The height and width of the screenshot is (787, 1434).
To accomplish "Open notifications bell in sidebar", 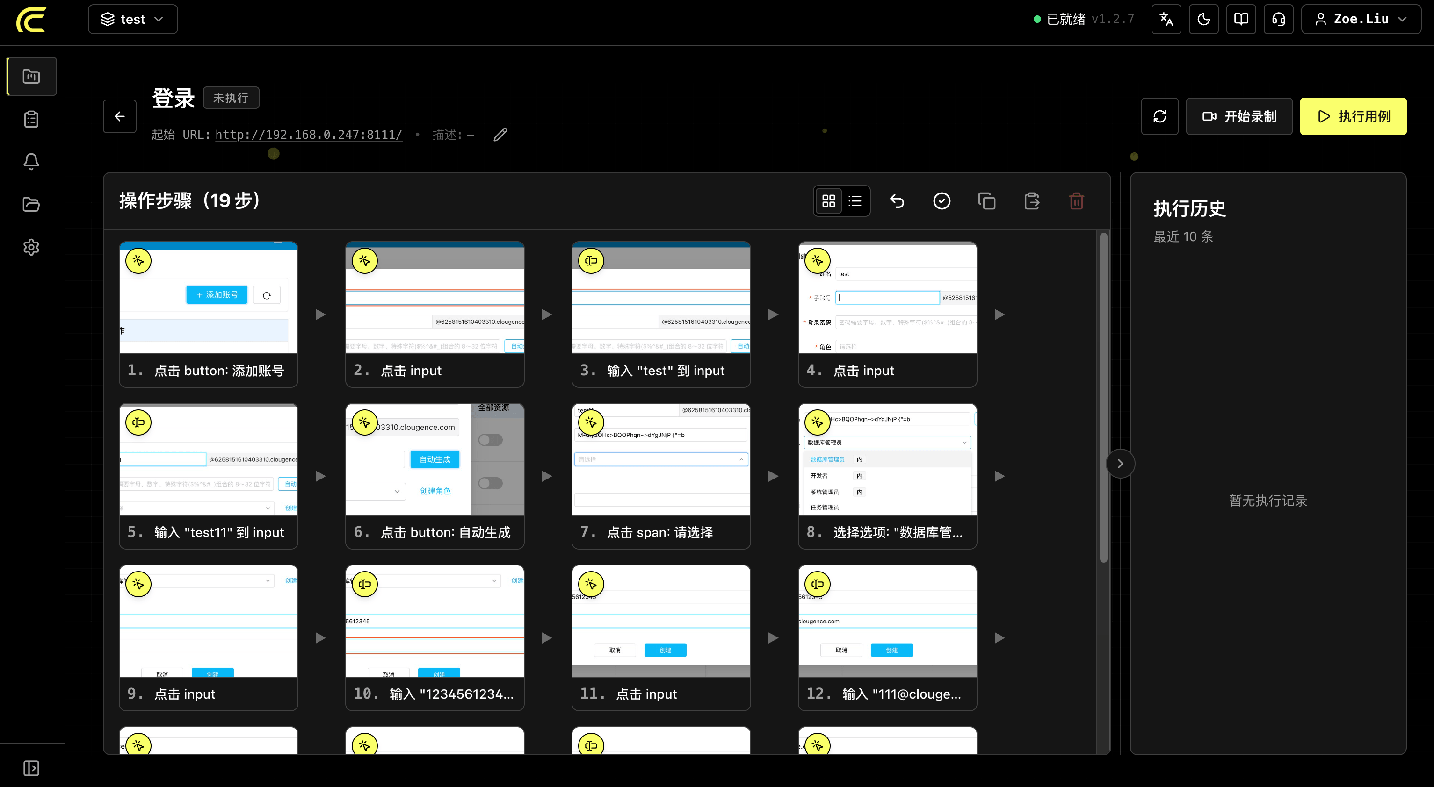I will pyautogui.click(x=31, y=161).
